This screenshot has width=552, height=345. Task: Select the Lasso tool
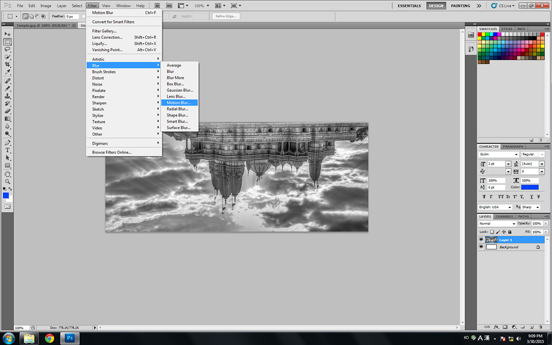(x=8, y=49)
